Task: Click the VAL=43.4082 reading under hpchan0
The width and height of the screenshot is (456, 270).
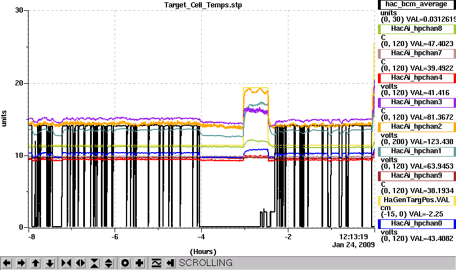Action: [431, 239]
